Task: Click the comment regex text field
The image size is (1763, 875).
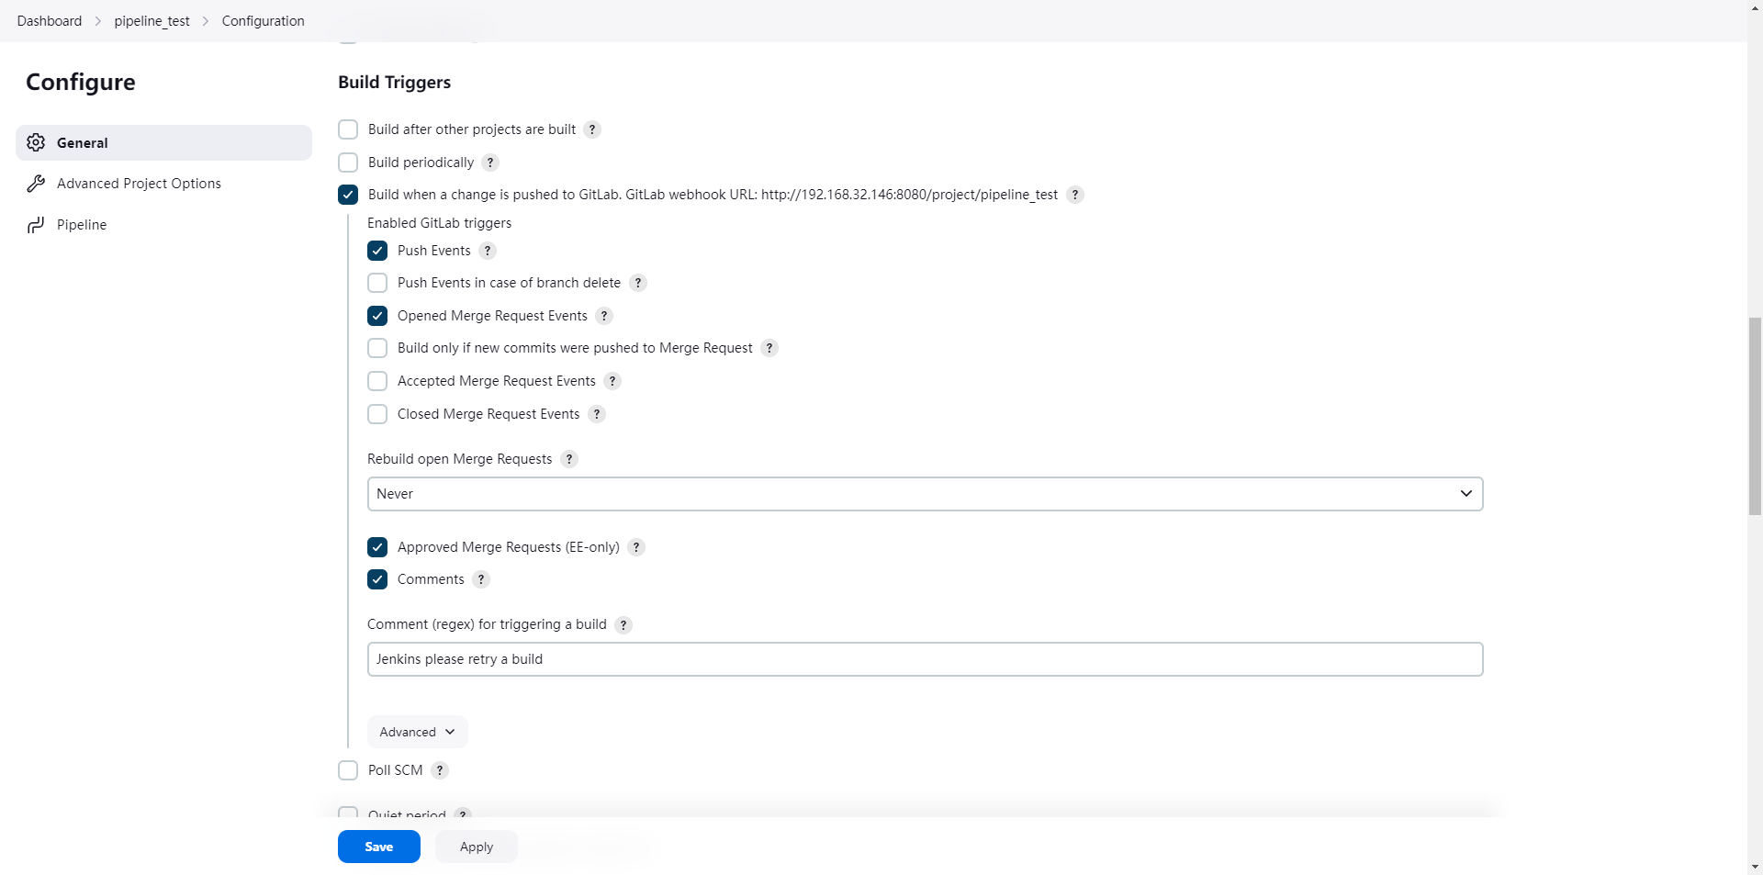Action: 925,659
